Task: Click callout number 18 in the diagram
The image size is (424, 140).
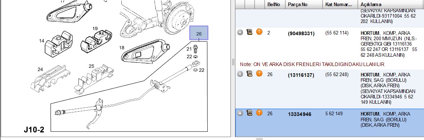Action: [122, 48]
